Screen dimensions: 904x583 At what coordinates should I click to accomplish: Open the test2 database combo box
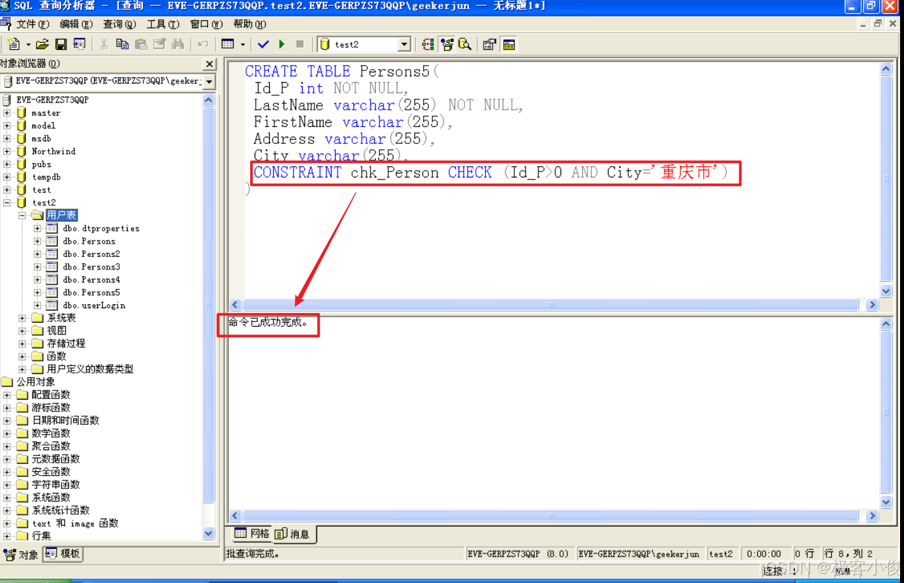point(364,44)
